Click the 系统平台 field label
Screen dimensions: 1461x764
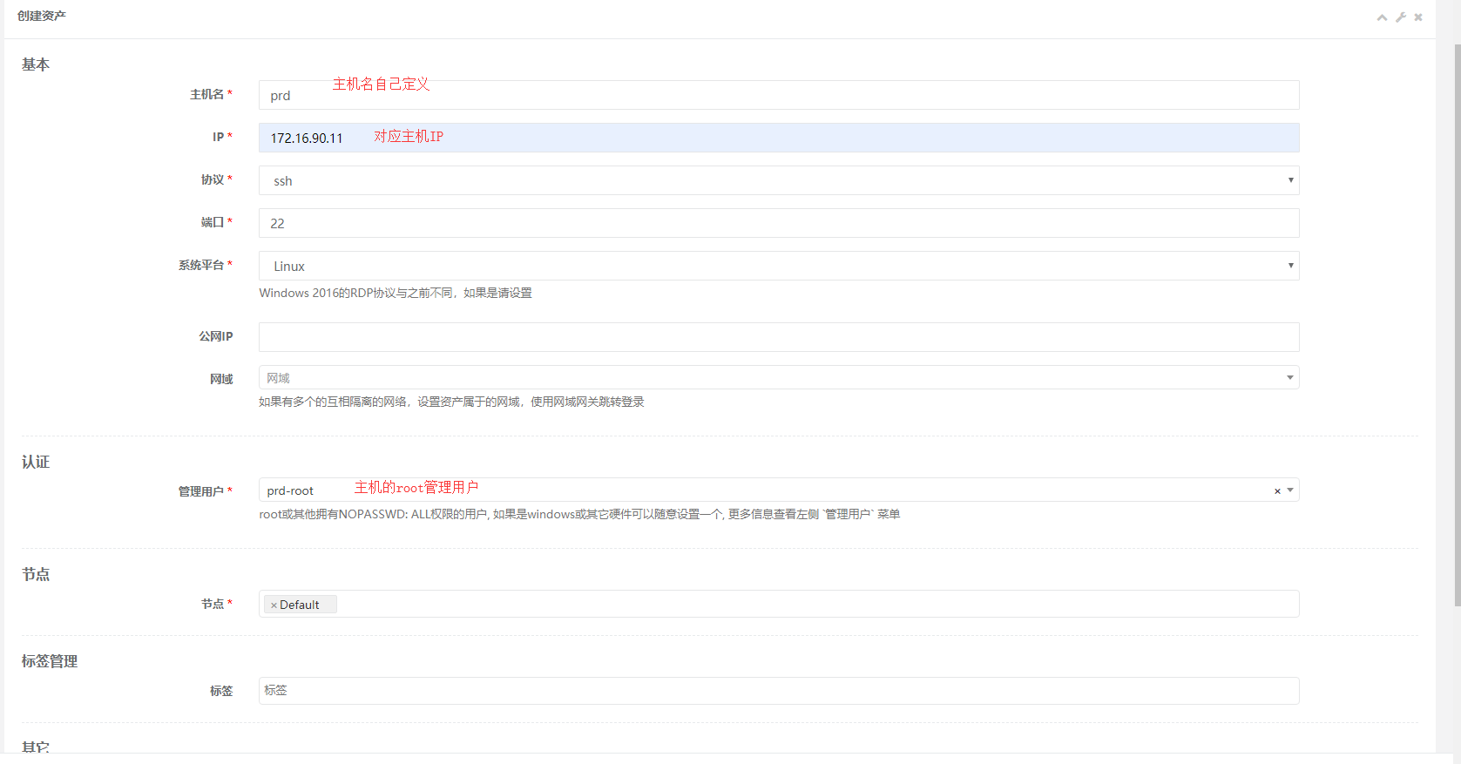click(201, 265)
